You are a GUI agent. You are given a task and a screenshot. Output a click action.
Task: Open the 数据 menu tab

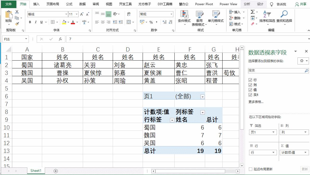[x=82, y=4]
